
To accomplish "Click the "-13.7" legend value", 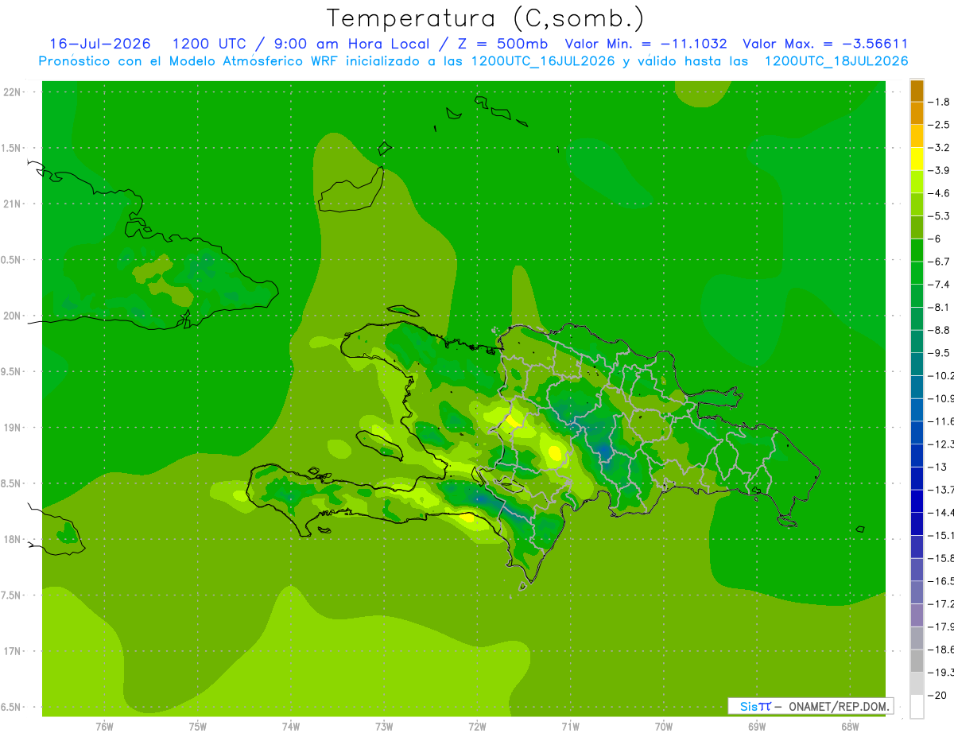I will (940, 490).
